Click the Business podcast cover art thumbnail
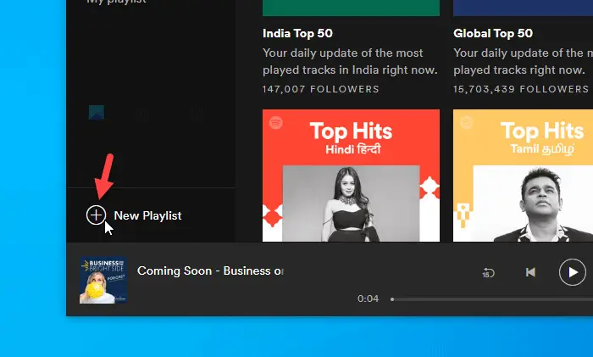 (x=103, y=280)
